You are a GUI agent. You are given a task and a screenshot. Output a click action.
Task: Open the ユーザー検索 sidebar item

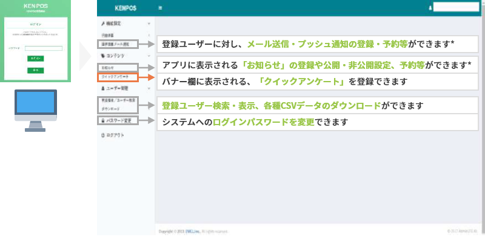(x=118, y=100)
